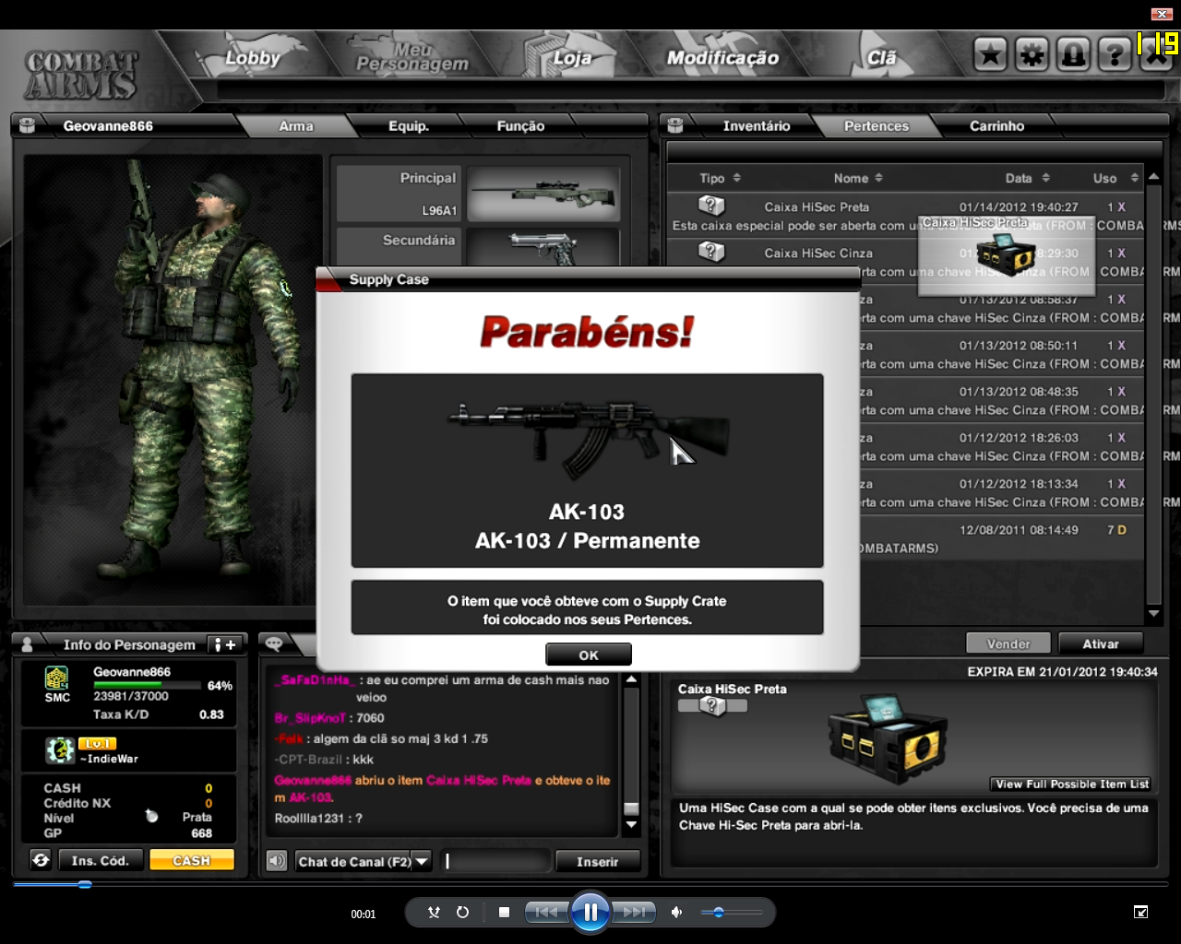Open the Carrinho cart tab

[x=997, y=126]
